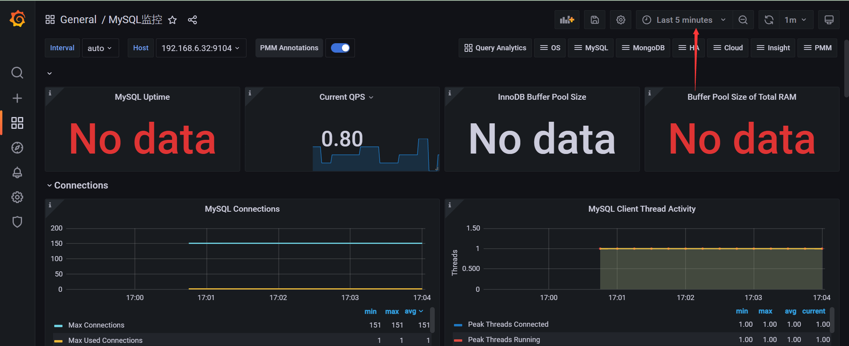Click the Grafana logo home icon

17,18
